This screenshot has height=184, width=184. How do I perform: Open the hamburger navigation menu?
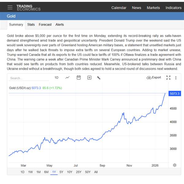pyautogui.click(x=10, y=7)
